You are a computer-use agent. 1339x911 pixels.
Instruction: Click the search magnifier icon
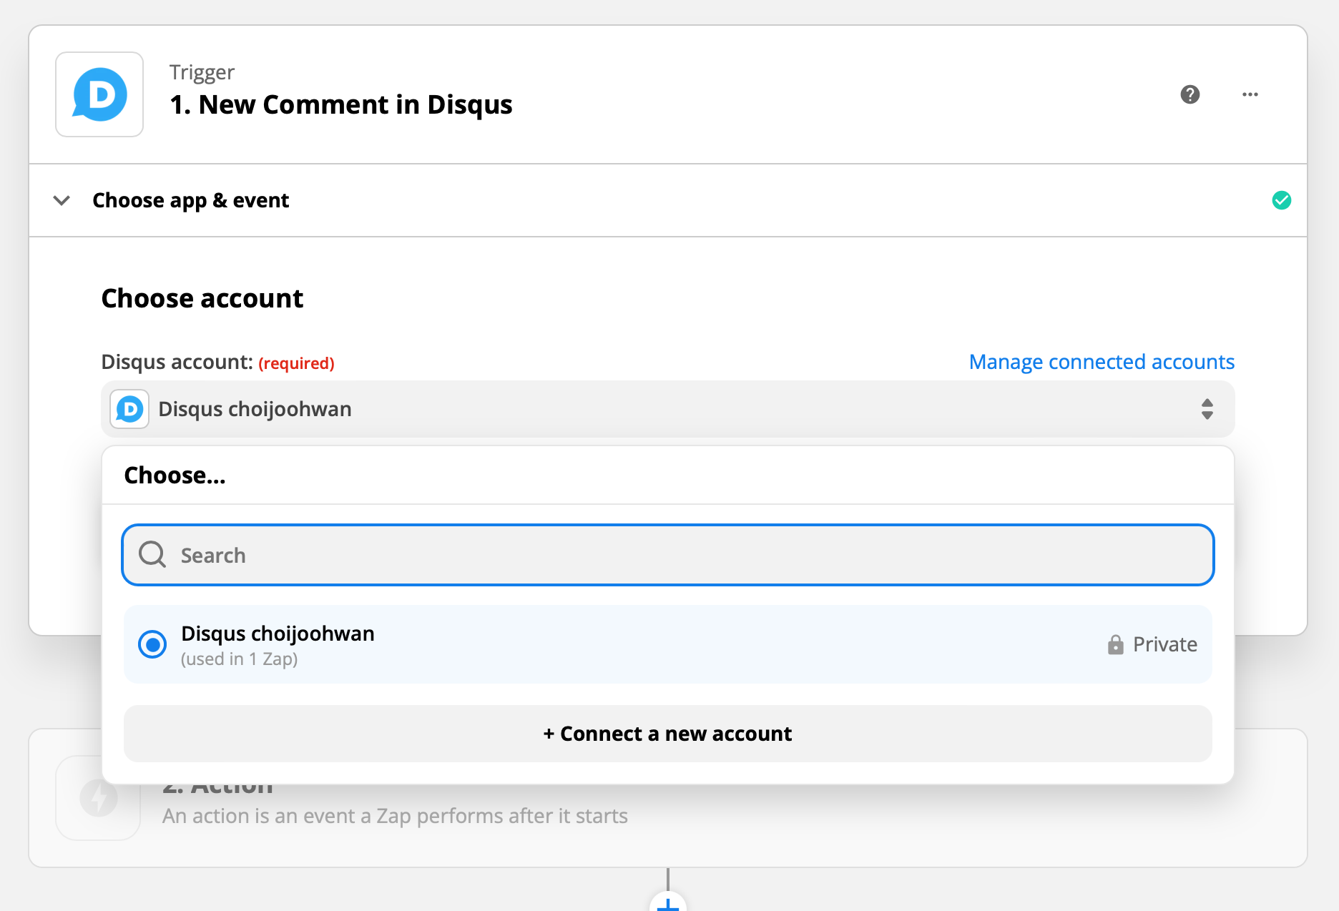click(x=152, y=554)
